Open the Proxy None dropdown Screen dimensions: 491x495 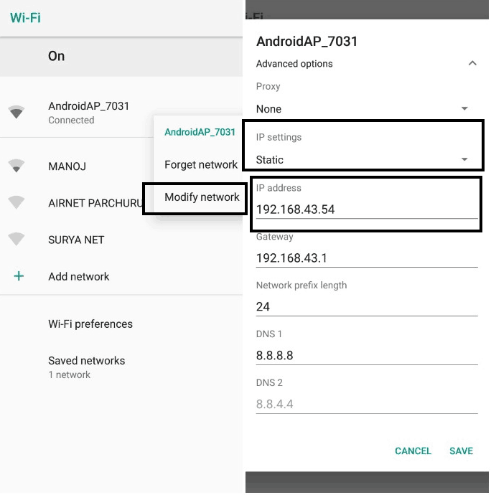(362, 109)
